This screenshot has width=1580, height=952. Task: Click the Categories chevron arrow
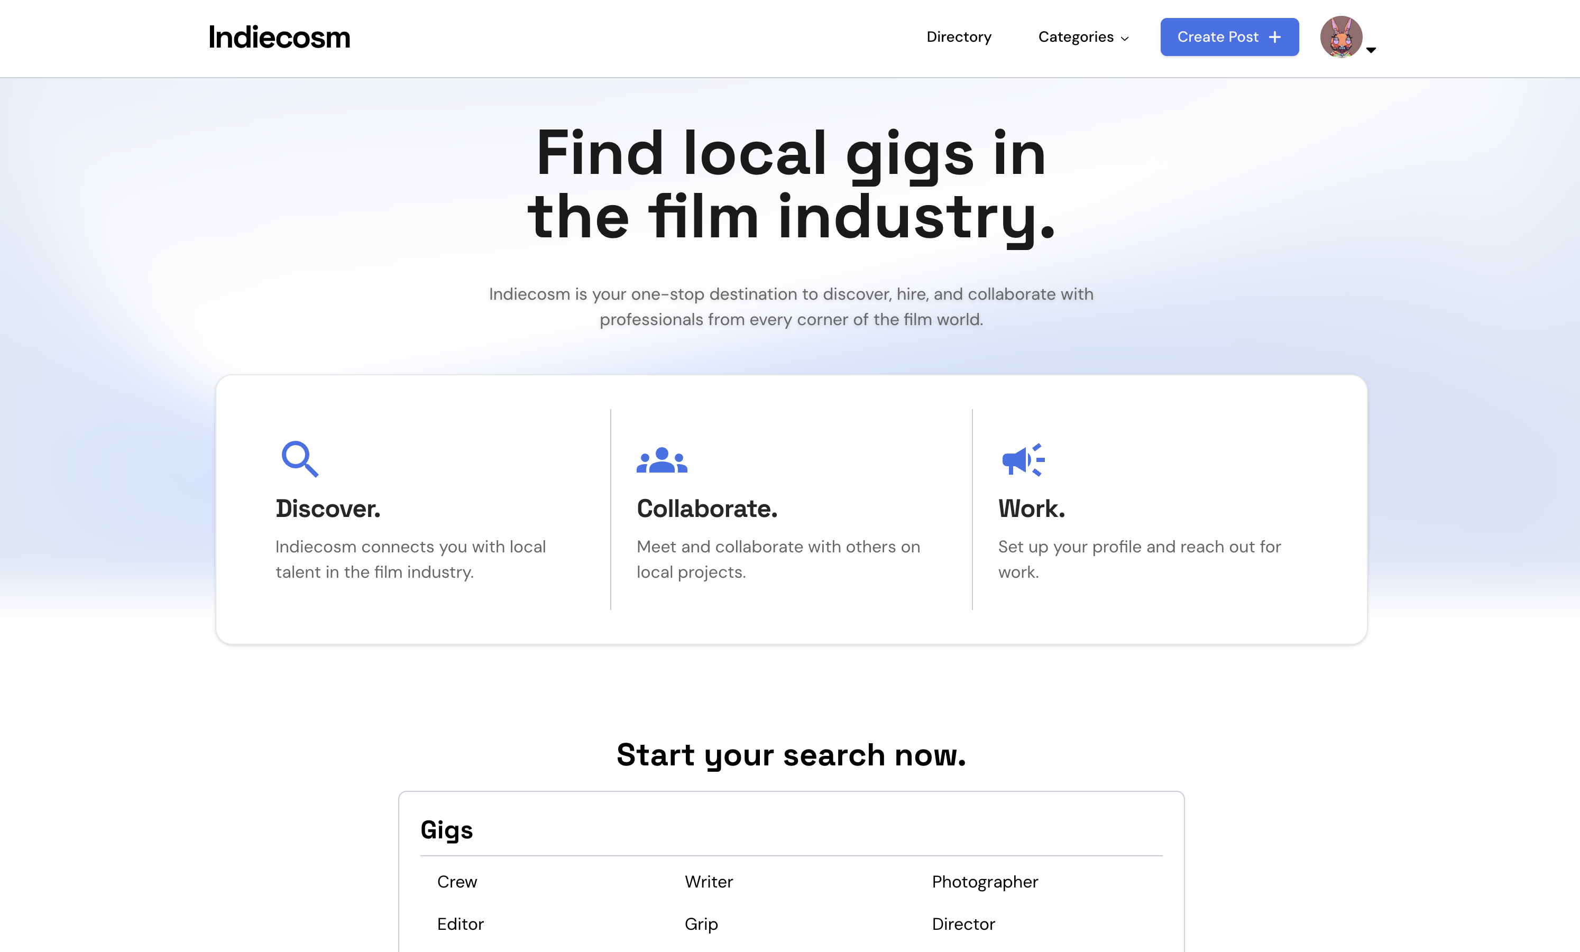(x=1124, y=39)
